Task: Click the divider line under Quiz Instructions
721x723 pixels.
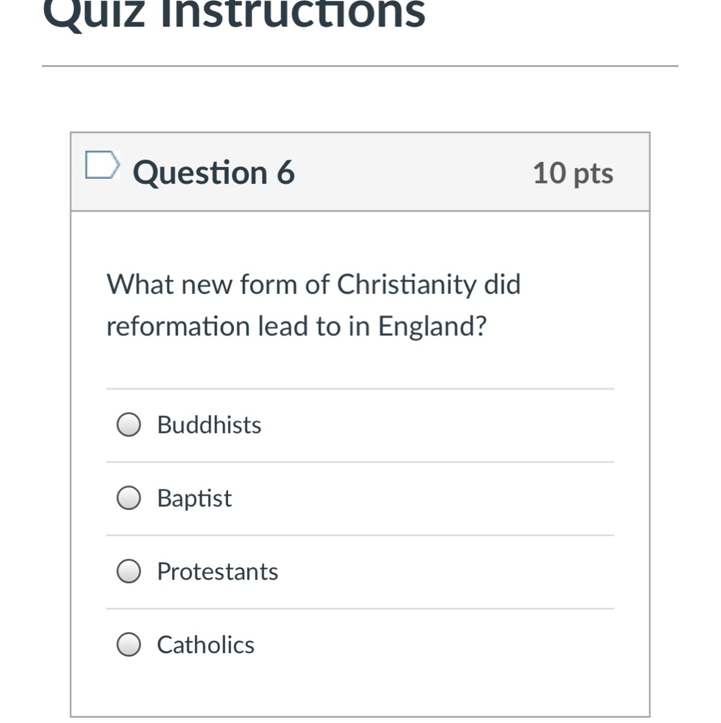Action: [360, 66]
